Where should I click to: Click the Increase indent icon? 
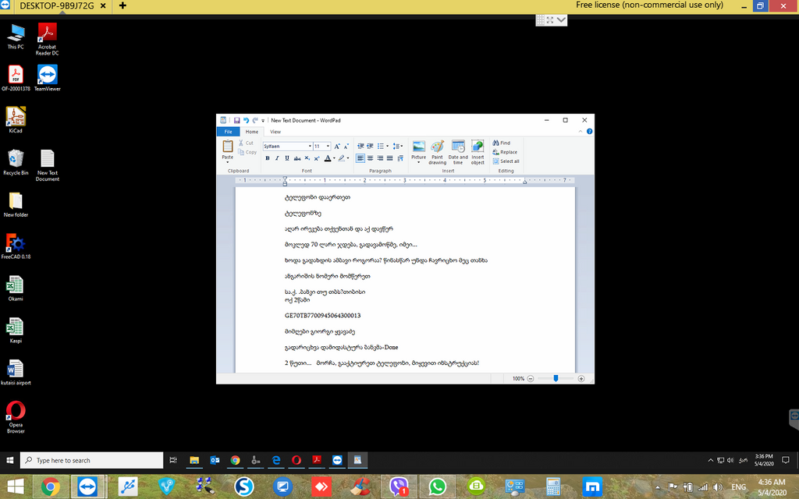(371, 146)
